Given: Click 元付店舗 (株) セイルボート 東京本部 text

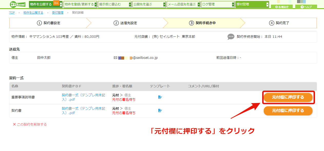Looking at the screenshot, I should coord(165,37).
